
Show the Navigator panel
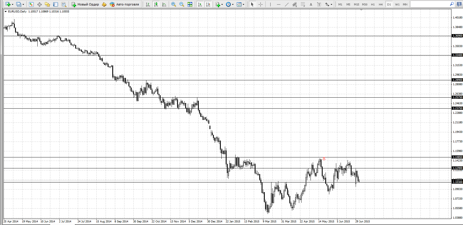47,4
